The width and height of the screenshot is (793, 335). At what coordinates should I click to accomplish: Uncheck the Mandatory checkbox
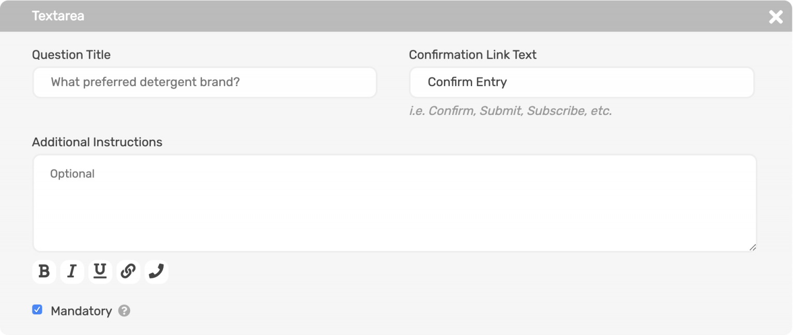37,310
